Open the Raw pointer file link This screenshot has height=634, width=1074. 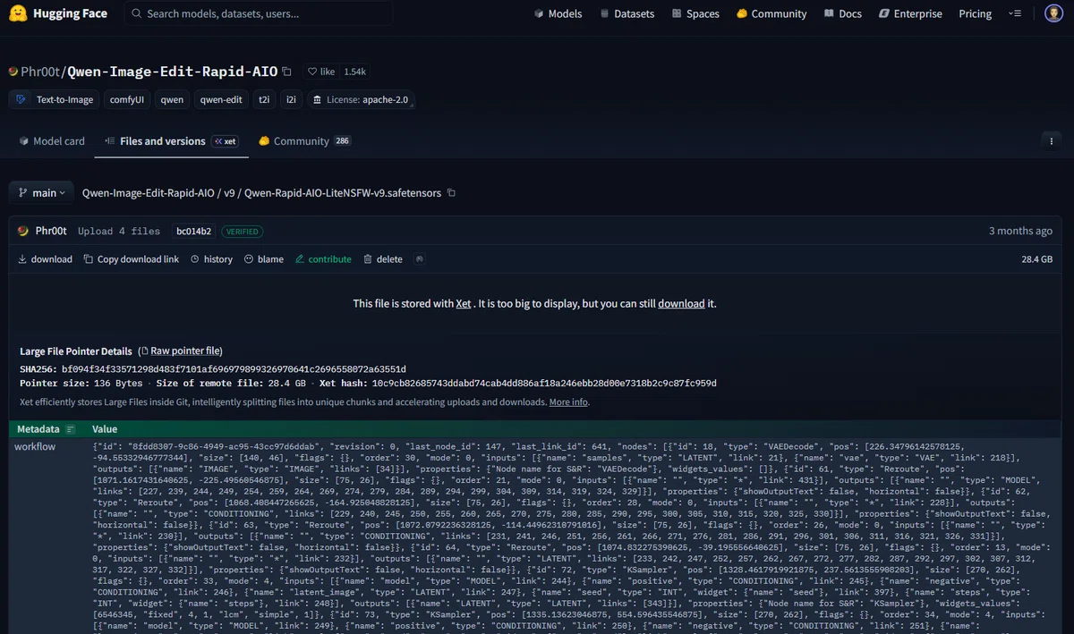click(186, 351)
